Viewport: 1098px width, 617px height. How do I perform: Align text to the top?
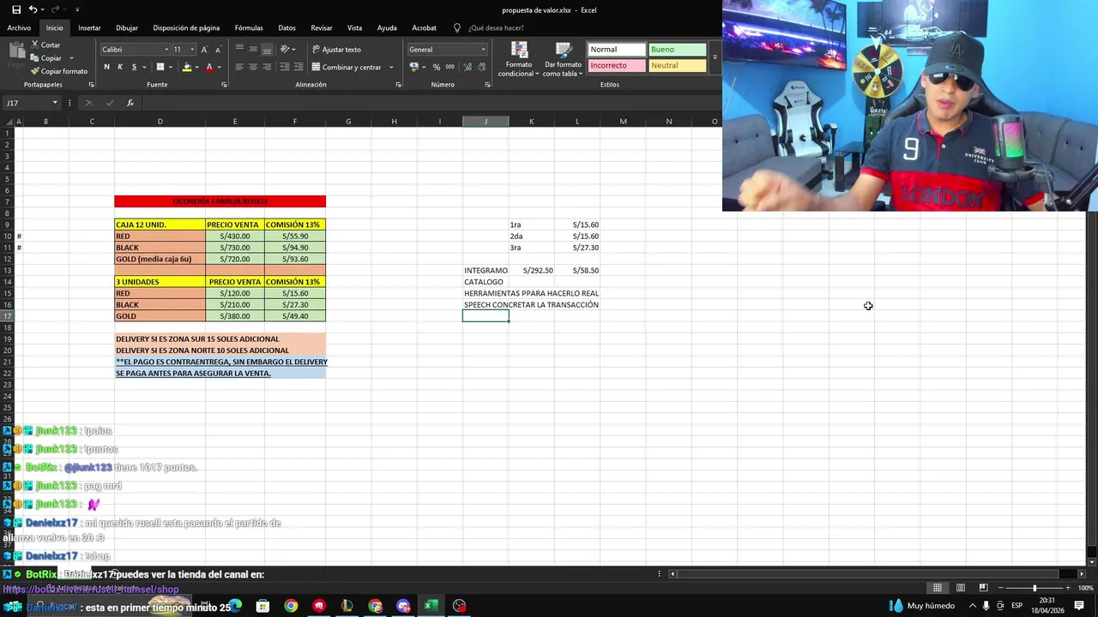point(239,49)
